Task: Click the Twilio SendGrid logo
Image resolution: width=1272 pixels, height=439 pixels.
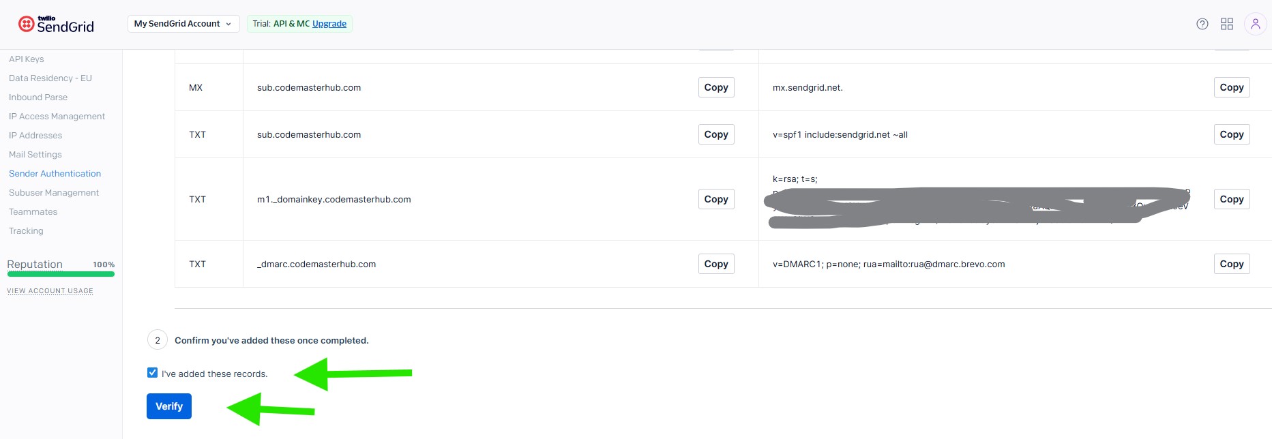Action: [x=56, y=25]
